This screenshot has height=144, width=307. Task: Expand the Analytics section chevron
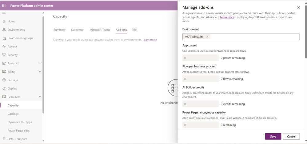pyautogui.click(x=40, y=63)
